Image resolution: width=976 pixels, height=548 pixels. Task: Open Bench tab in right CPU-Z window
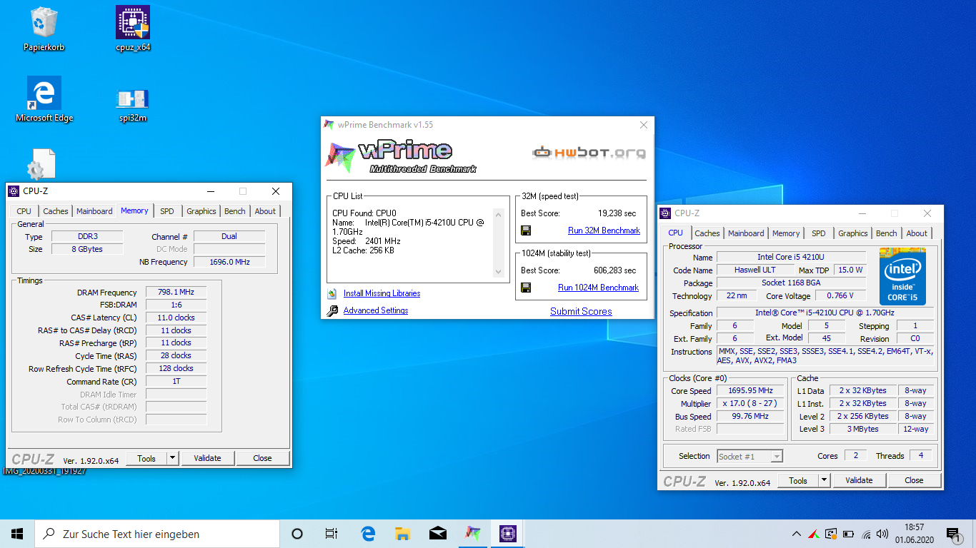(x=887, y=233)
